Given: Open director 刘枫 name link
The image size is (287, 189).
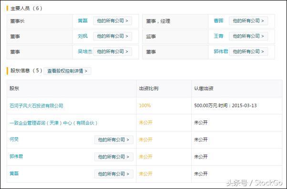Looking at the screenshot, I should (x=82, y=36).
